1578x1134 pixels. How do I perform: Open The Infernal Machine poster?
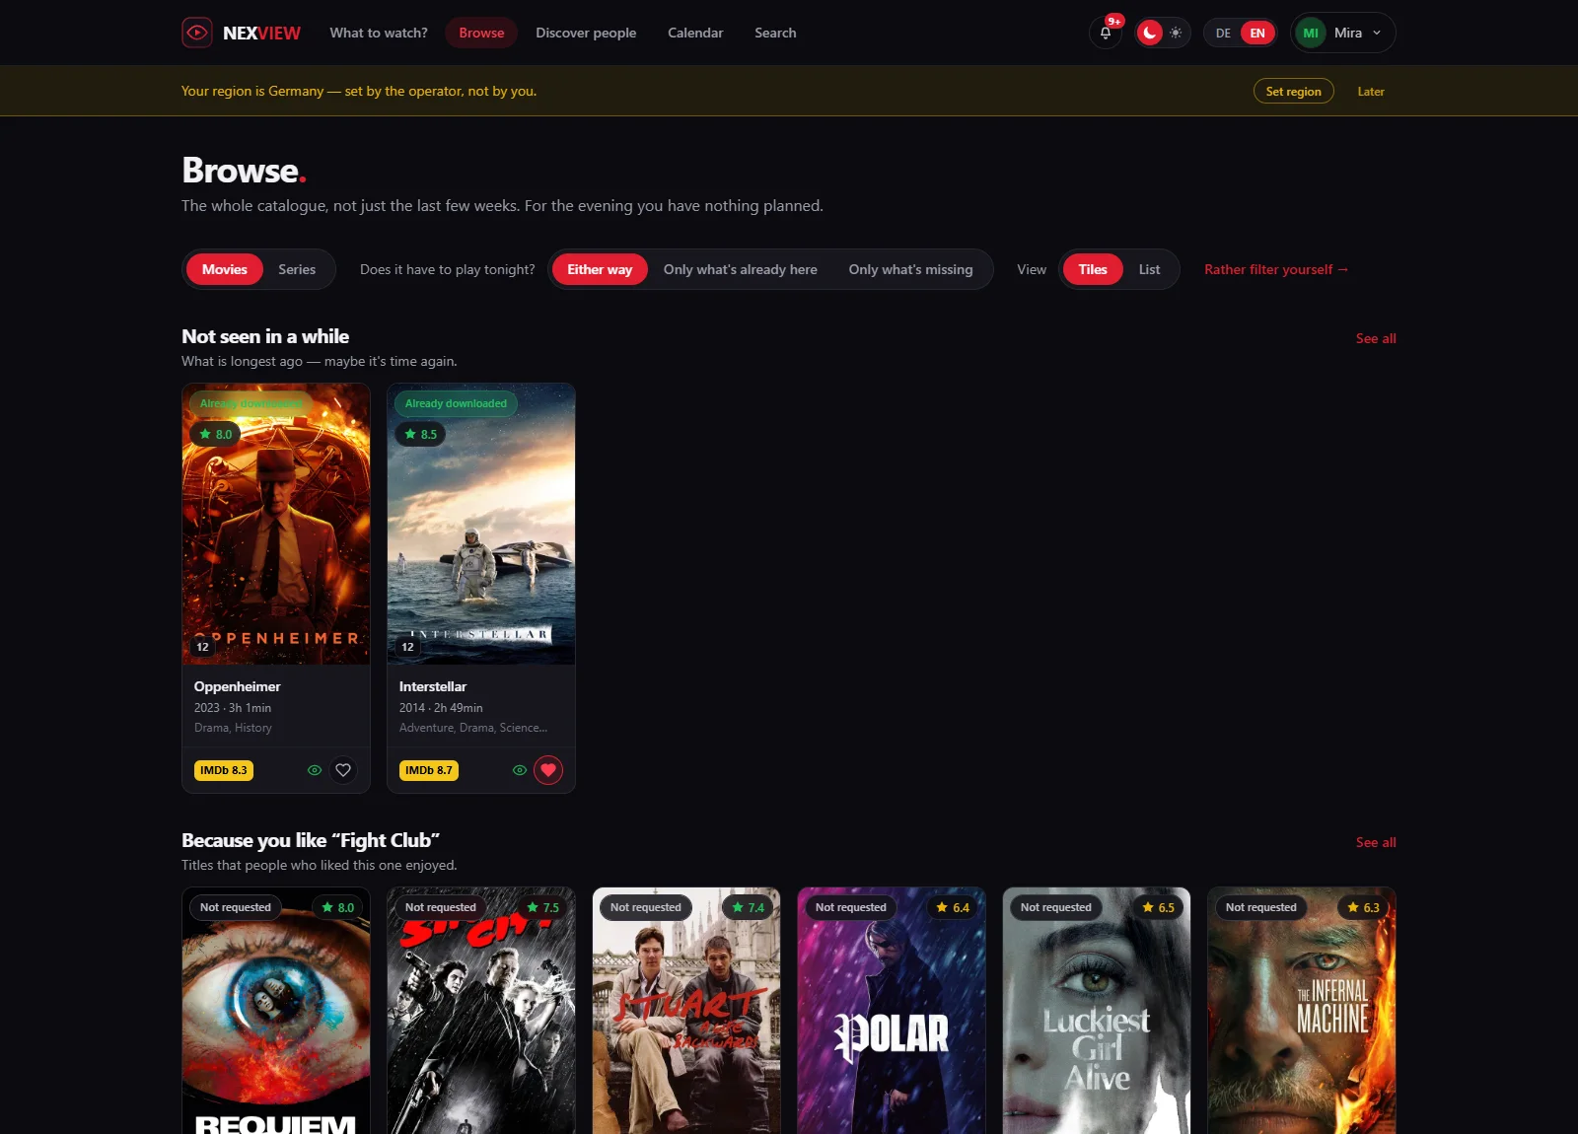[1302, 1011]
